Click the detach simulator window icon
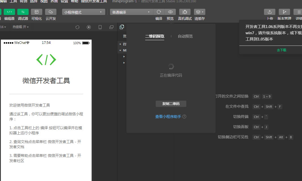The image size is (302, 181). click(x=111, y=27)
